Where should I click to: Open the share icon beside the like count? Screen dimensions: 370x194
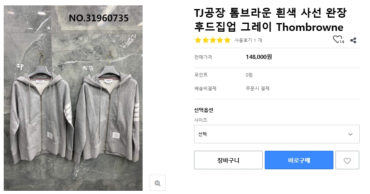point(353,40)
